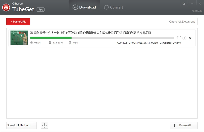Click the film reel icon before video title
This screenshot has width=204, height=132.
tap(31, 33)
